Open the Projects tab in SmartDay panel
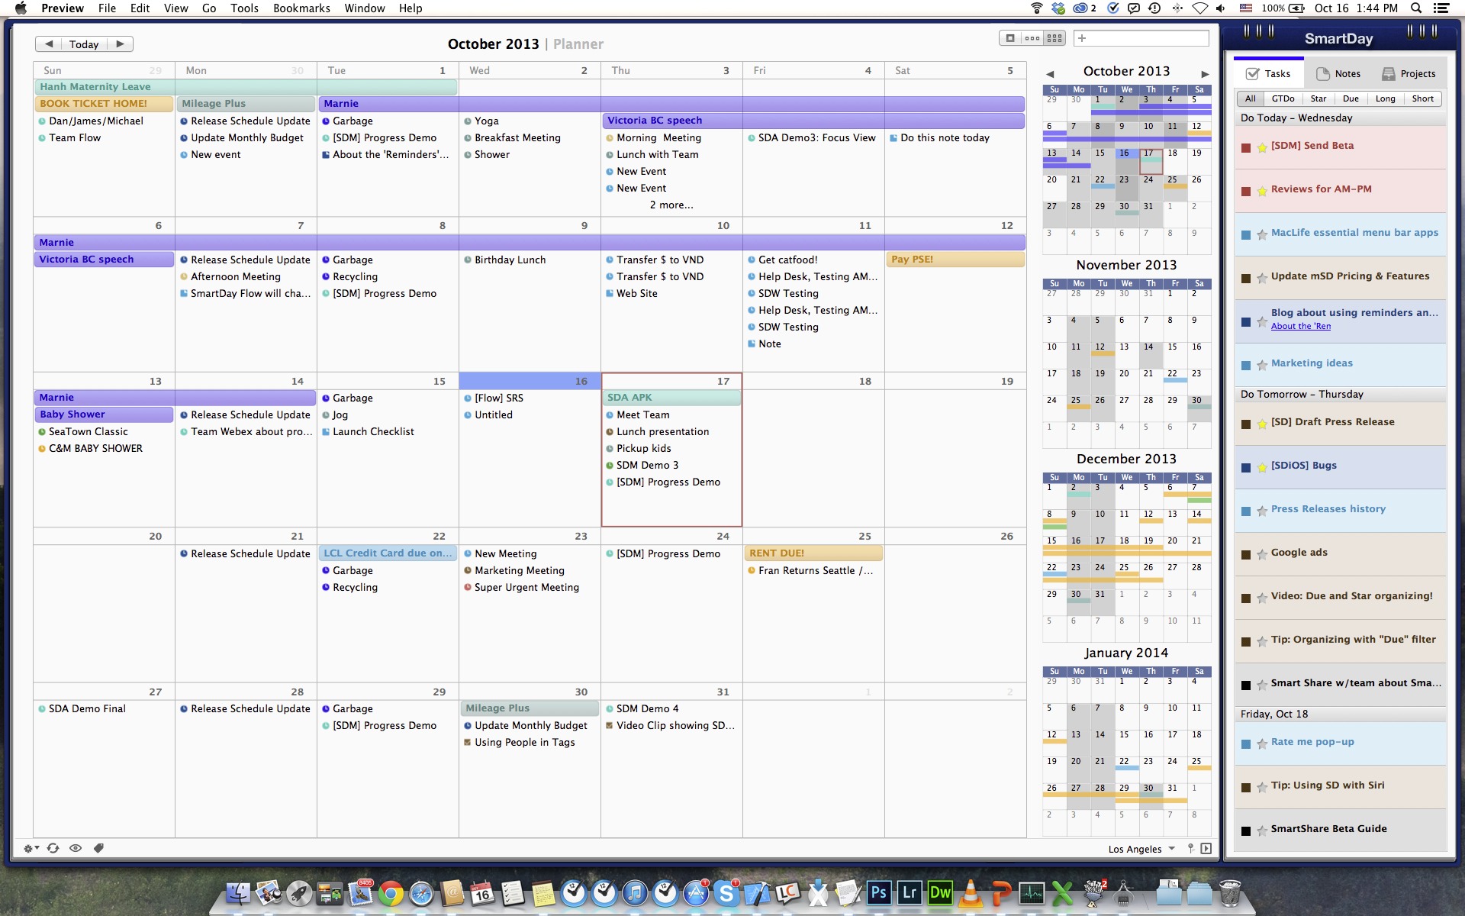This screenshot has width=1465, height=916. tap(1409, 74)
